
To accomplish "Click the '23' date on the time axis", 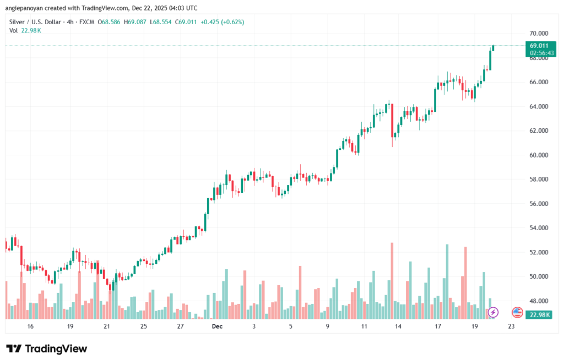I will (x=511, y=327).
